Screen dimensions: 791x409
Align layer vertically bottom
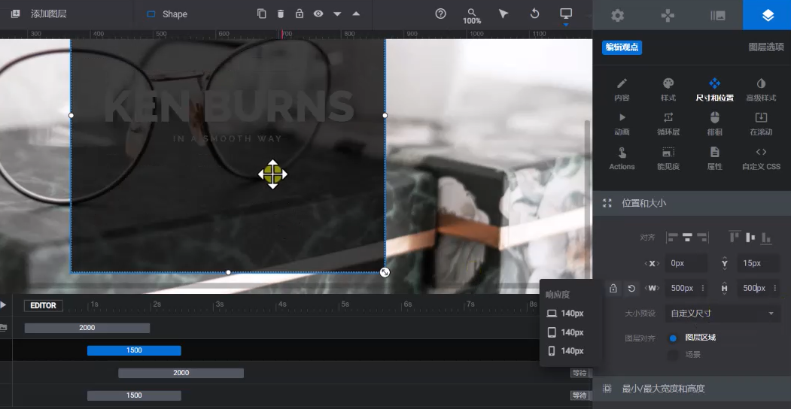click(765, 238)
